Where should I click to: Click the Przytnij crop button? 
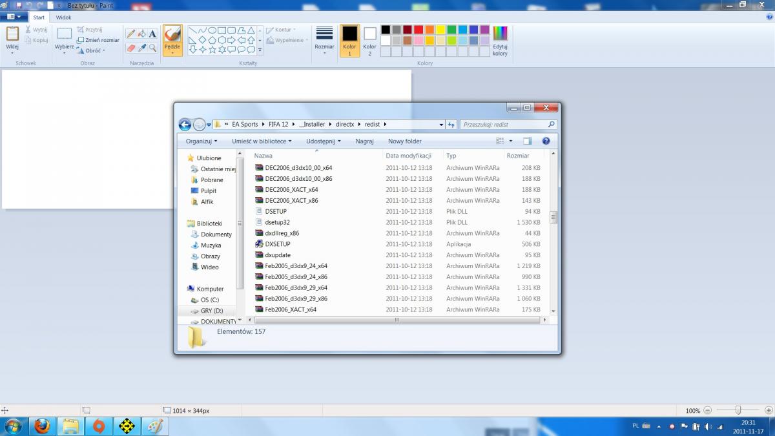pyautogui.click(x=90, y=30)
